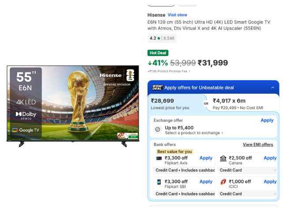
Task: Click the ICICI bank logo icon
Action: (223, 182)
